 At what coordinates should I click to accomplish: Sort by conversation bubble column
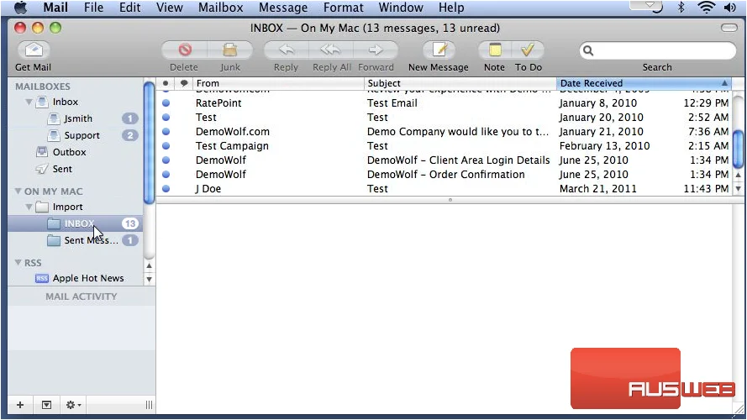tap(184, 83)
